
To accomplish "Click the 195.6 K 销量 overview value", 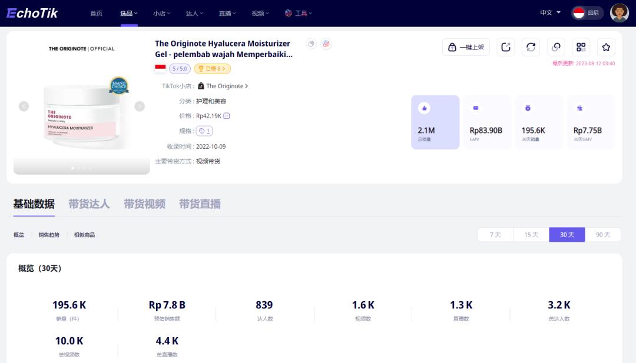I will [x=69, y=305].
